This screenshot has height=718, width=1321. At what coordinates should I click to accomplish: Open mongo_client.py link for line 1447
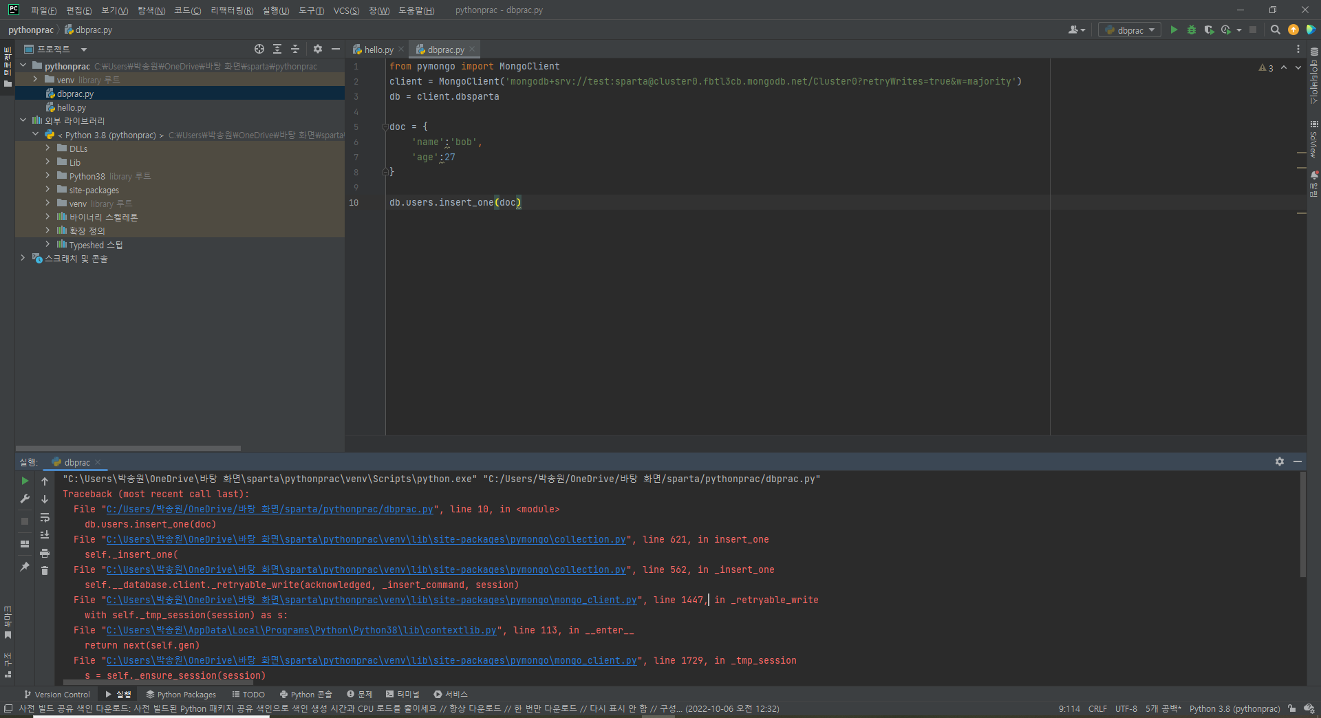[x=372, y=600]
